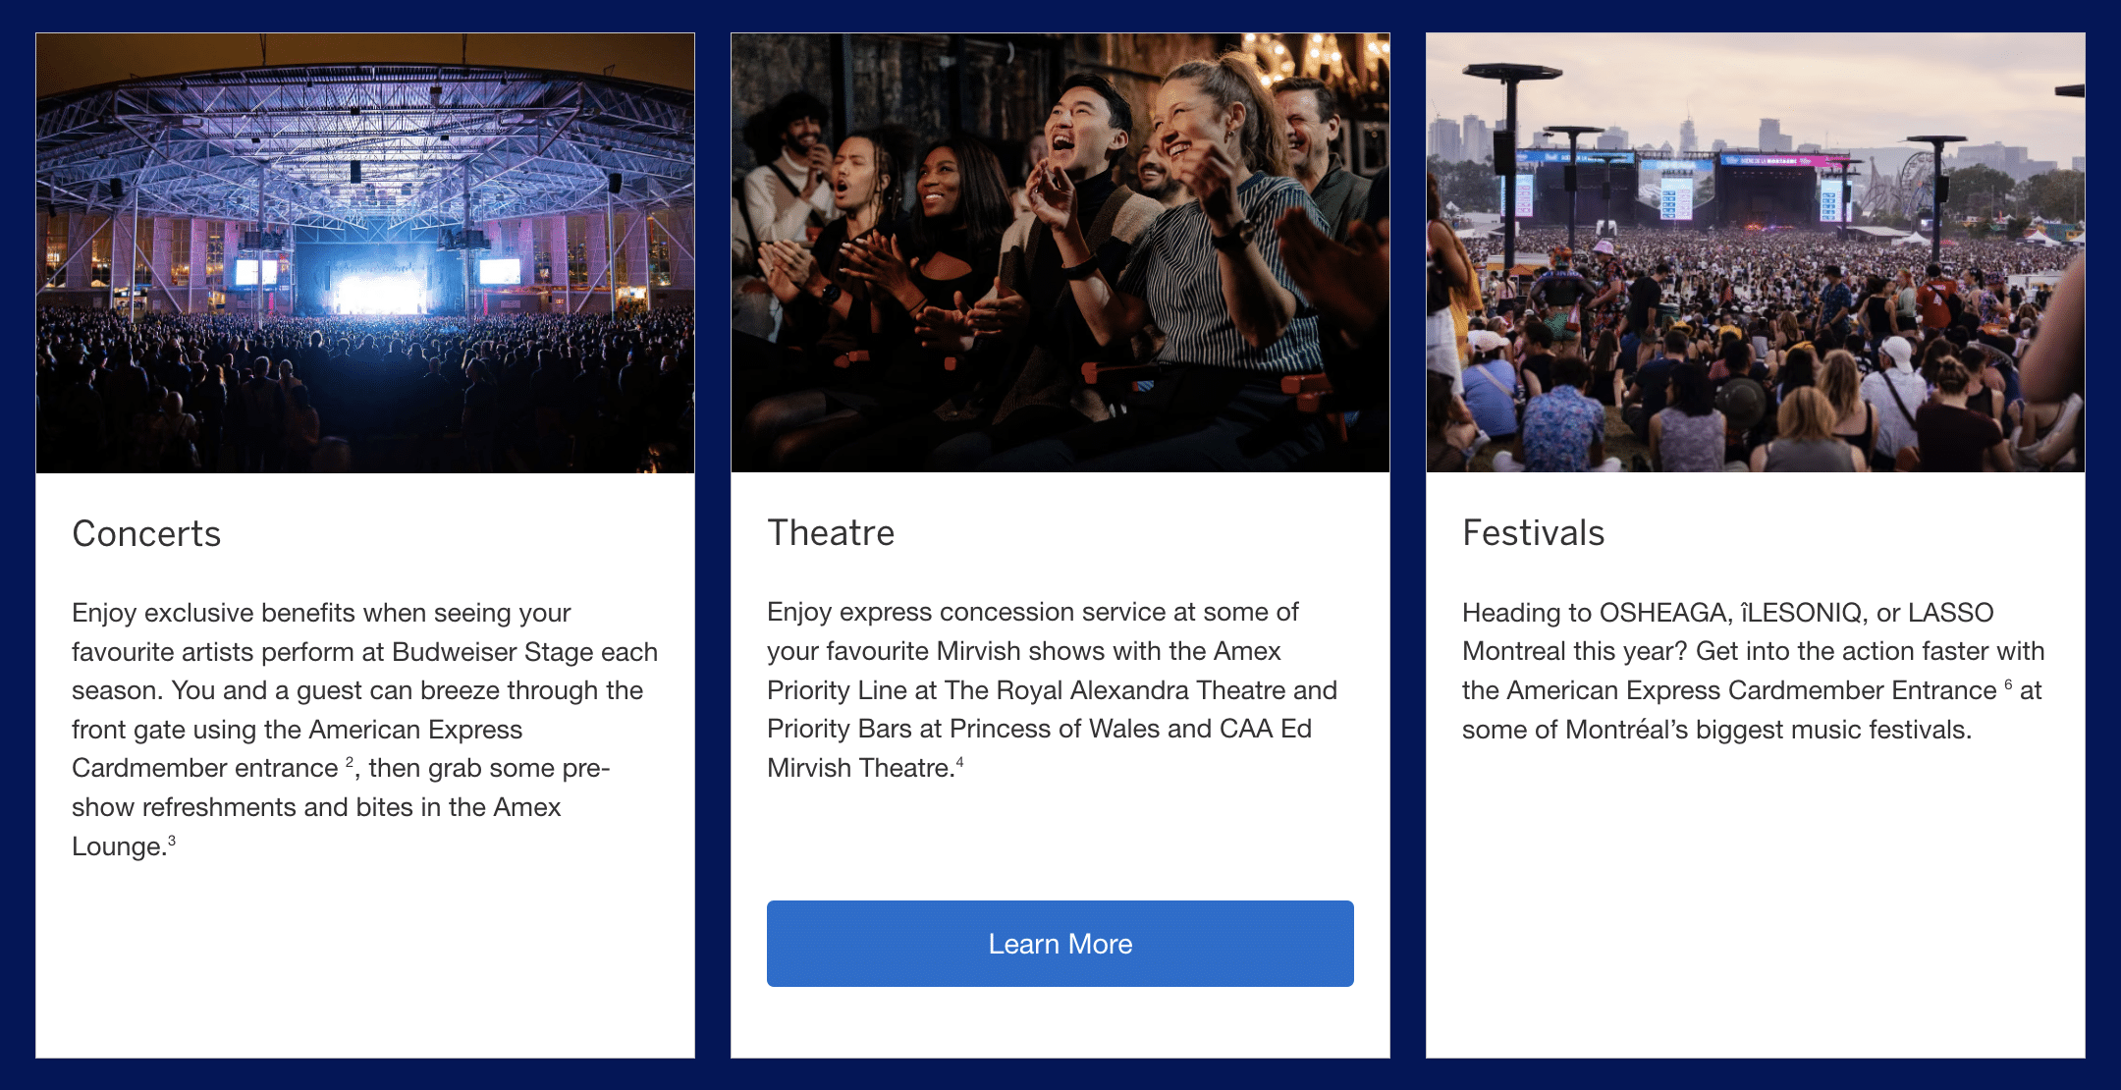Open footnote 4 after Mirvish Theatre

point(959,762)
